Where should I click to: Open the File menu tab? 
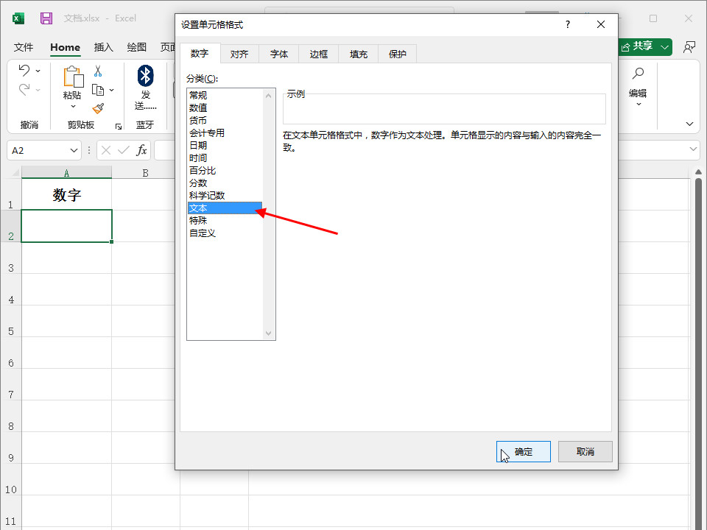pyautogui.click(x=24, y=47)
